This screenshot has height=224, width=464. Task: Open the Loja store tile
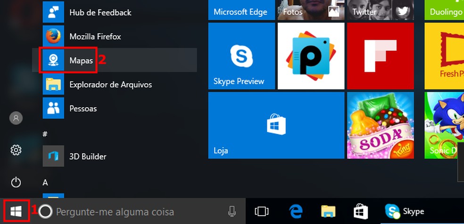point(276,125)
